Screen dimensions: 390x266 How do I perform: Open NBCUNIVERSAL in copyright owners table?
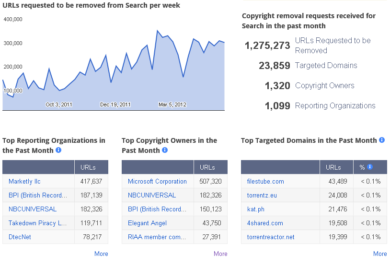[152, 196]
